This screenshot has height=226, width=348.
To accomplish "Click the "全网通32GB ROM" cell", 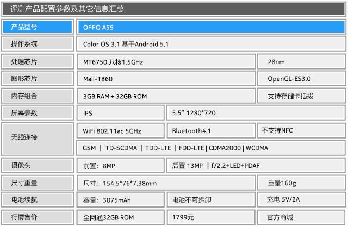I will click(121, 217).
